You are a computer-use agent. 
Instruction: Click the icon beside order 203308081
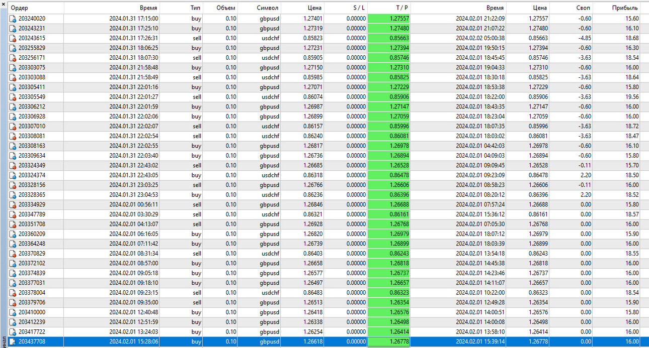click(x=13, y=136)
